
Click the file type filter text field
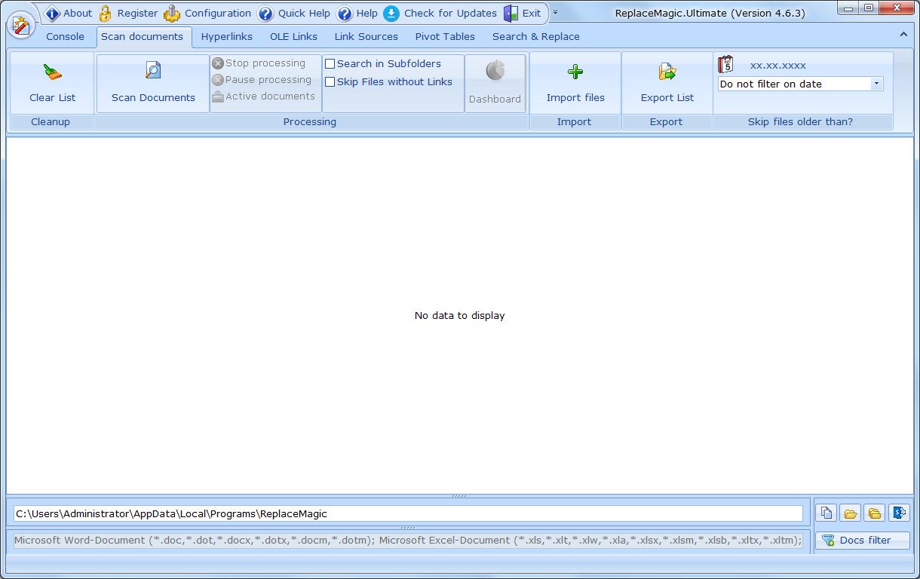[408, 540]
